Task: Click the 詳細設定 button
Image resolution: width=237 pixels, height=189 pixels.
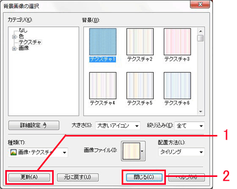Action: click(x=34, y=125)
